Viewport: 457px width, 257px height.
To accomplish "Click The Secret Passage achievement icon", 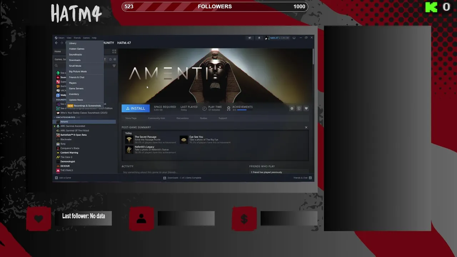I will coord(129,140).
